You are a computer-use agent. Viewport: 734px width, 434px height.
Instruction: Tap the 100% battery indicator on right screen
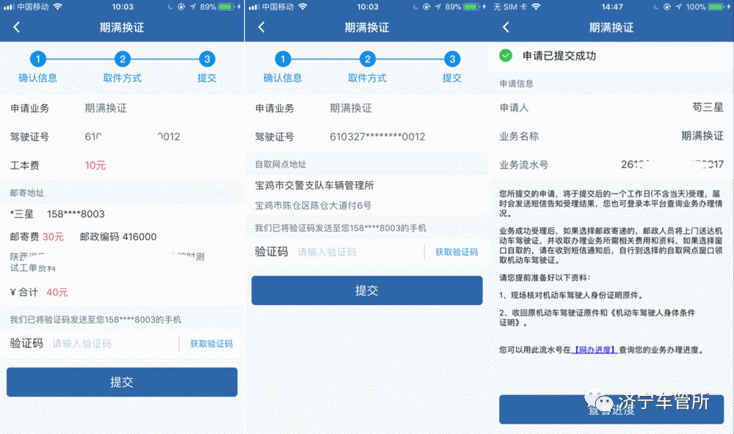coord(708,7)
